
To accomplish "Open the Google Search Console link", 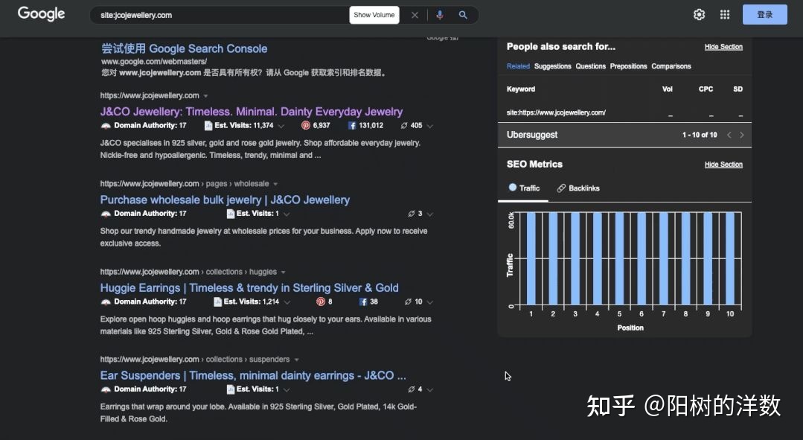I will pyautogui.click(x=185, y=48).
